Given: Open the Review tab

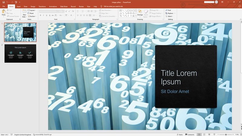Looking at the screenshot, I should 81,6.
